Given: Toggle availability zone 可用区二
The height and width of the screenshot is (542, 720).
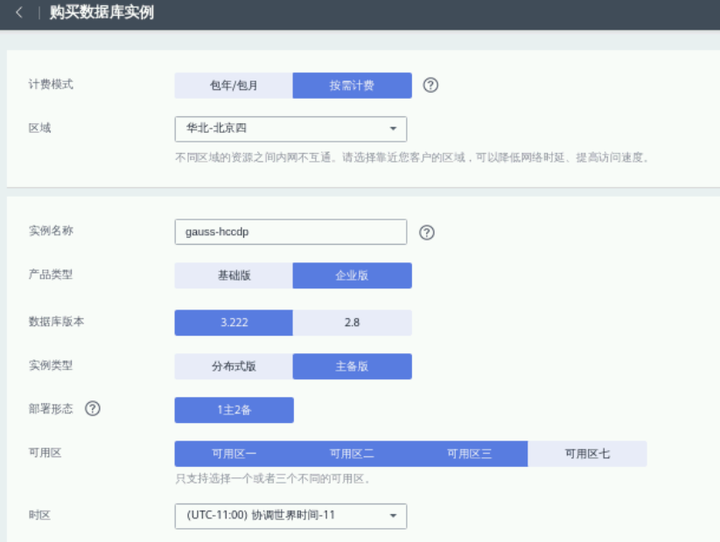Looking at the screenshot, I should coord(352,454).
